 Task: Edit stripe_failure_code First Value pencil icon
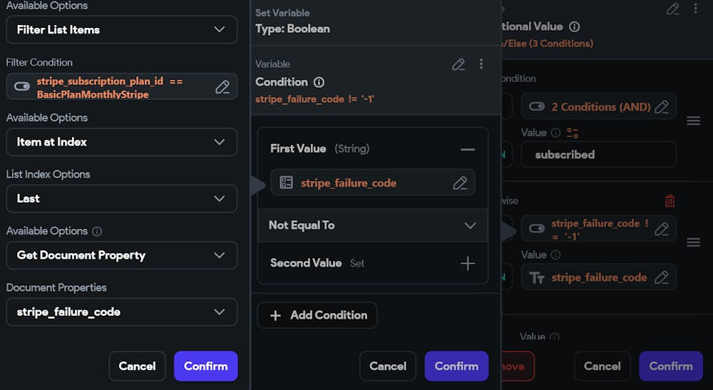[x=460, y=183]
